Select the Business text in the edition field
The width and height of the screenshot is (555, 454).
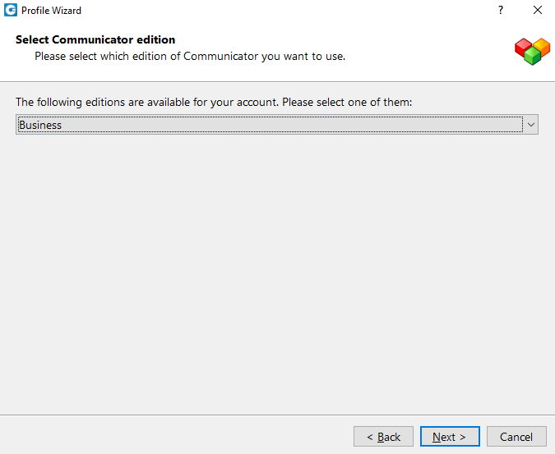[x=40, y=125]
